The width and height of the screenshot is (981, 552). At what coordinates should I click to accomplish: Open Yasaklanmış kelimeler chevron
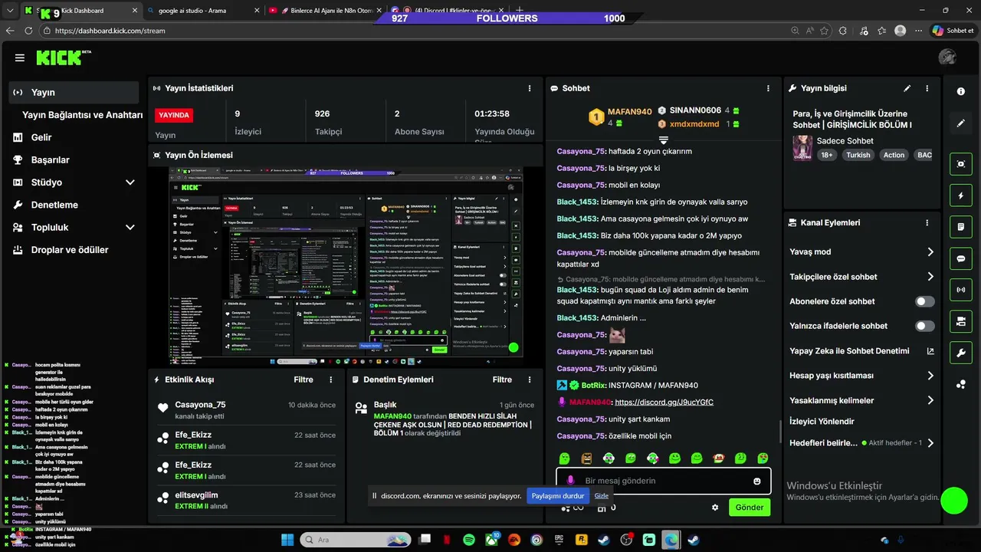(930, 400)
